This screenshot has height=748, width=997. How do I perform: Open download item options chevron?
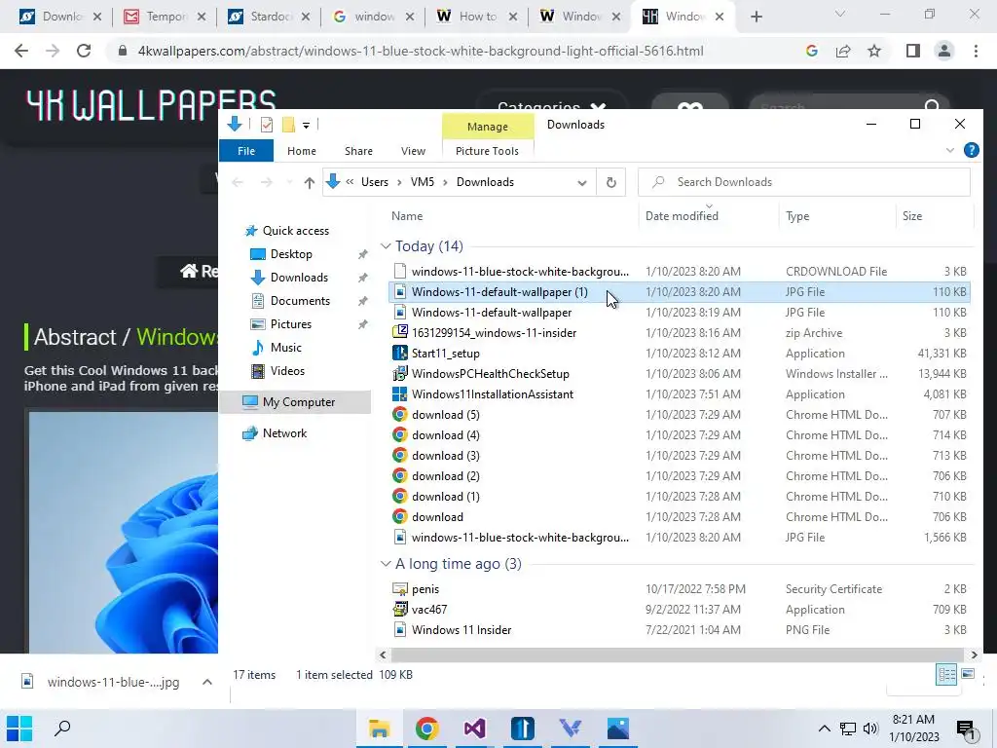(206, 682)
